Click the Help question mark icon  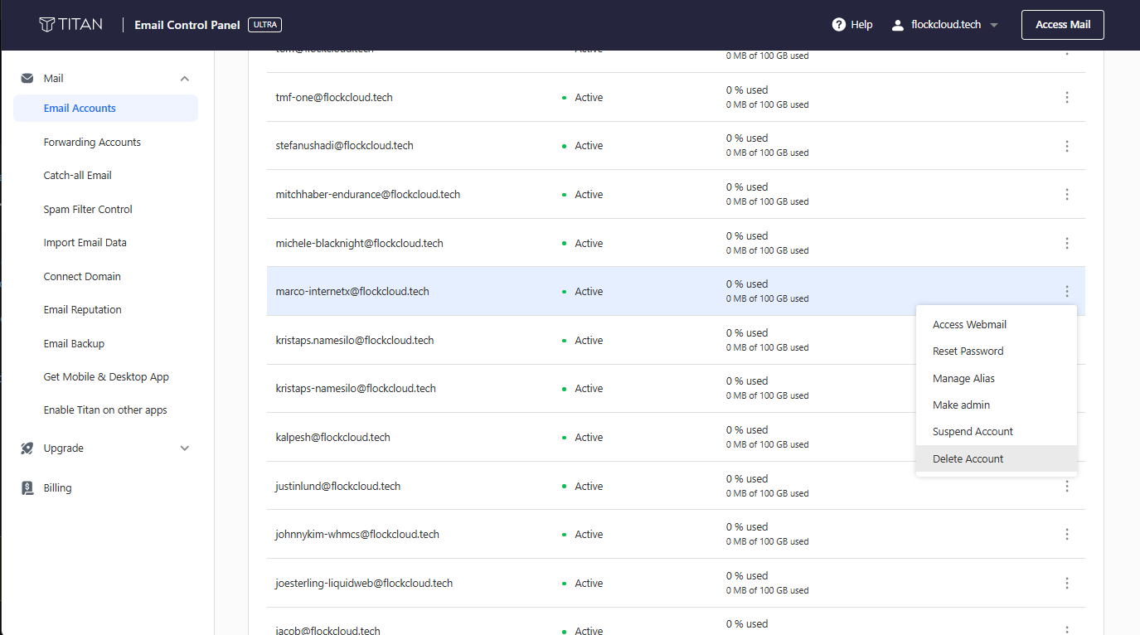click(838, 25)
